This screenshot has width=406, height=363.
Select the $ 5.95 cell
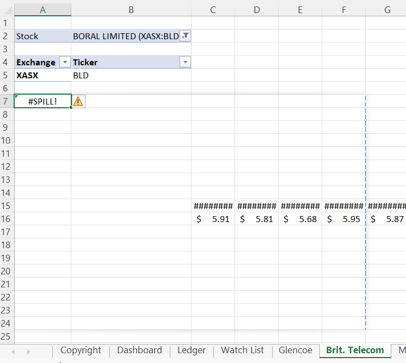point(343,219)
